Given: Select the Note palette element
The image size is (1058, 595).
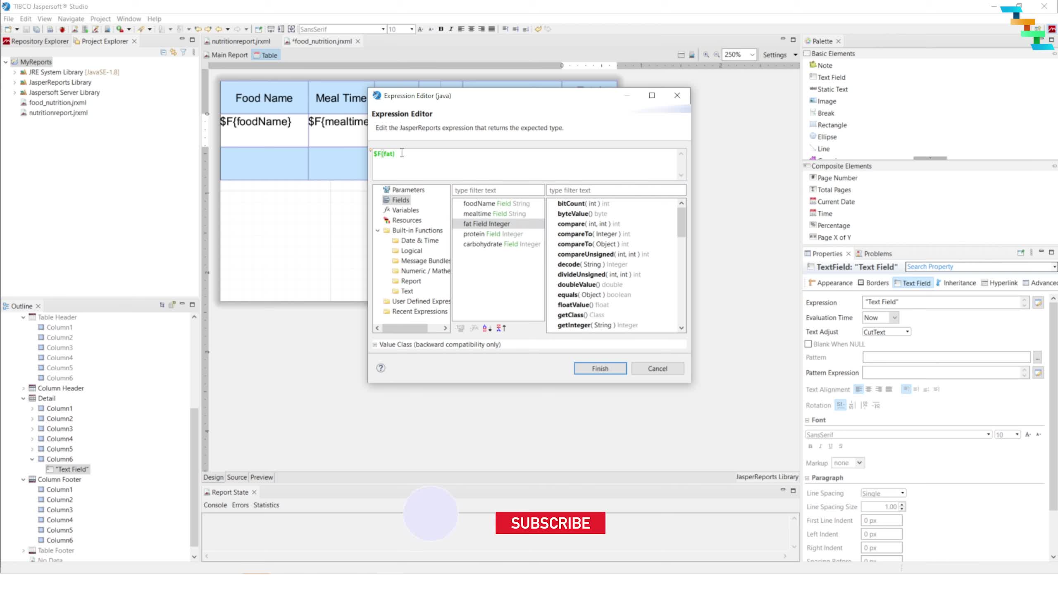Looking at the screenshot, I should (x=821, y=65).
